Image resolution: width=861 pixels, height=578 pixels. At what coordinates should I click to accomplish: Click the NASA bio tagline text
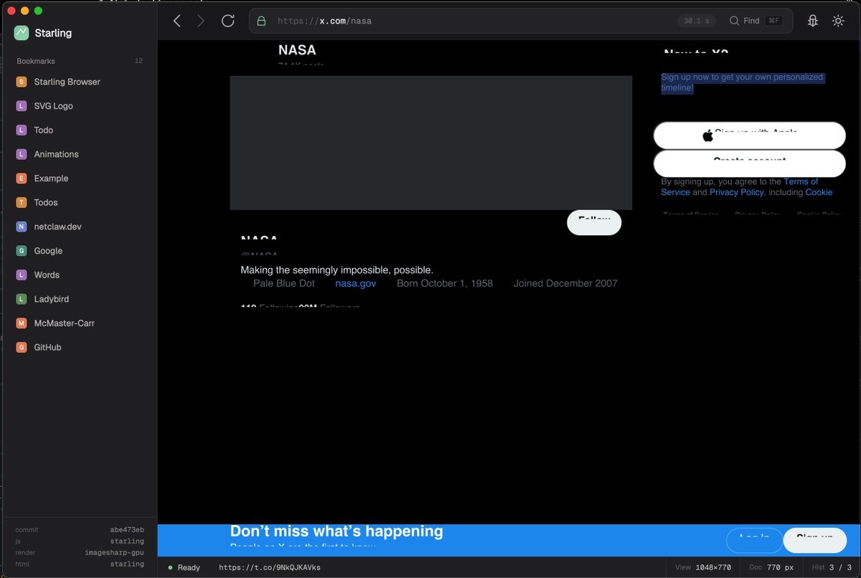coord(337,270)
